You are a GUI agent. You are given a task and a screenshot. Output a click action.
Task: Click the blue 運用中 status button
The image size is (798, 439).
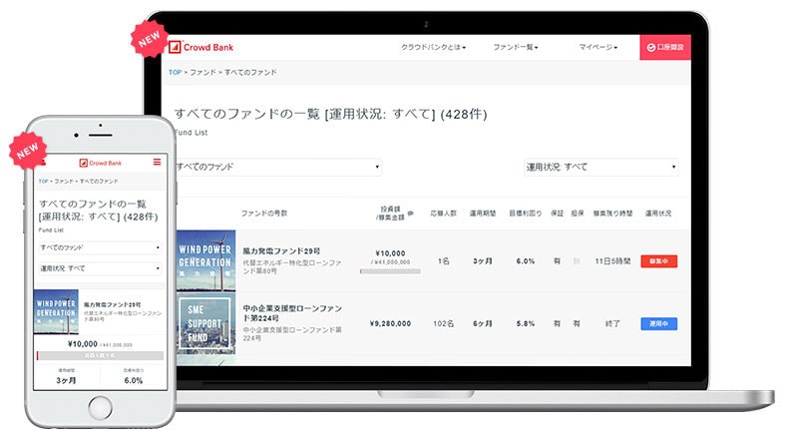[659, 324]
